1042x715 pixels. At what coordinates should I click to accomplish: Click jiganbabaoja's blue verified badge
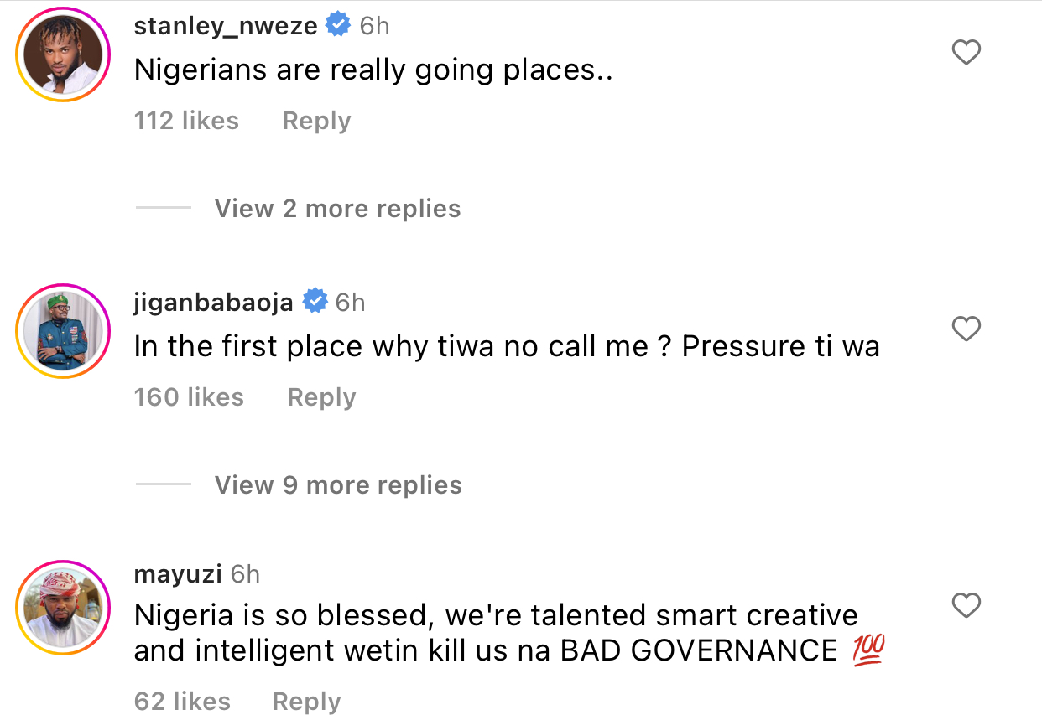(315, 301)
